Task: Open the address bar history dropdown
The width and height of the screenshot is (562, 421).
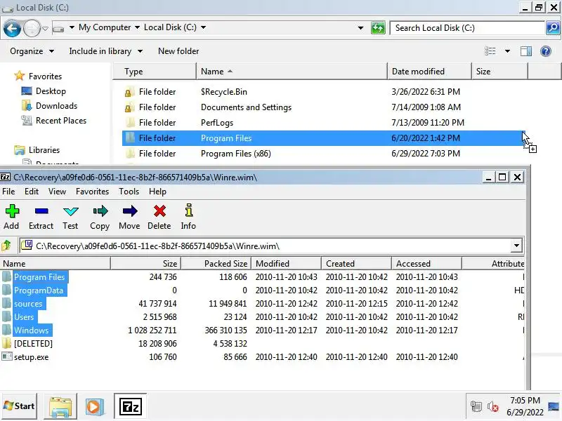Action: (x=360, y=28)
